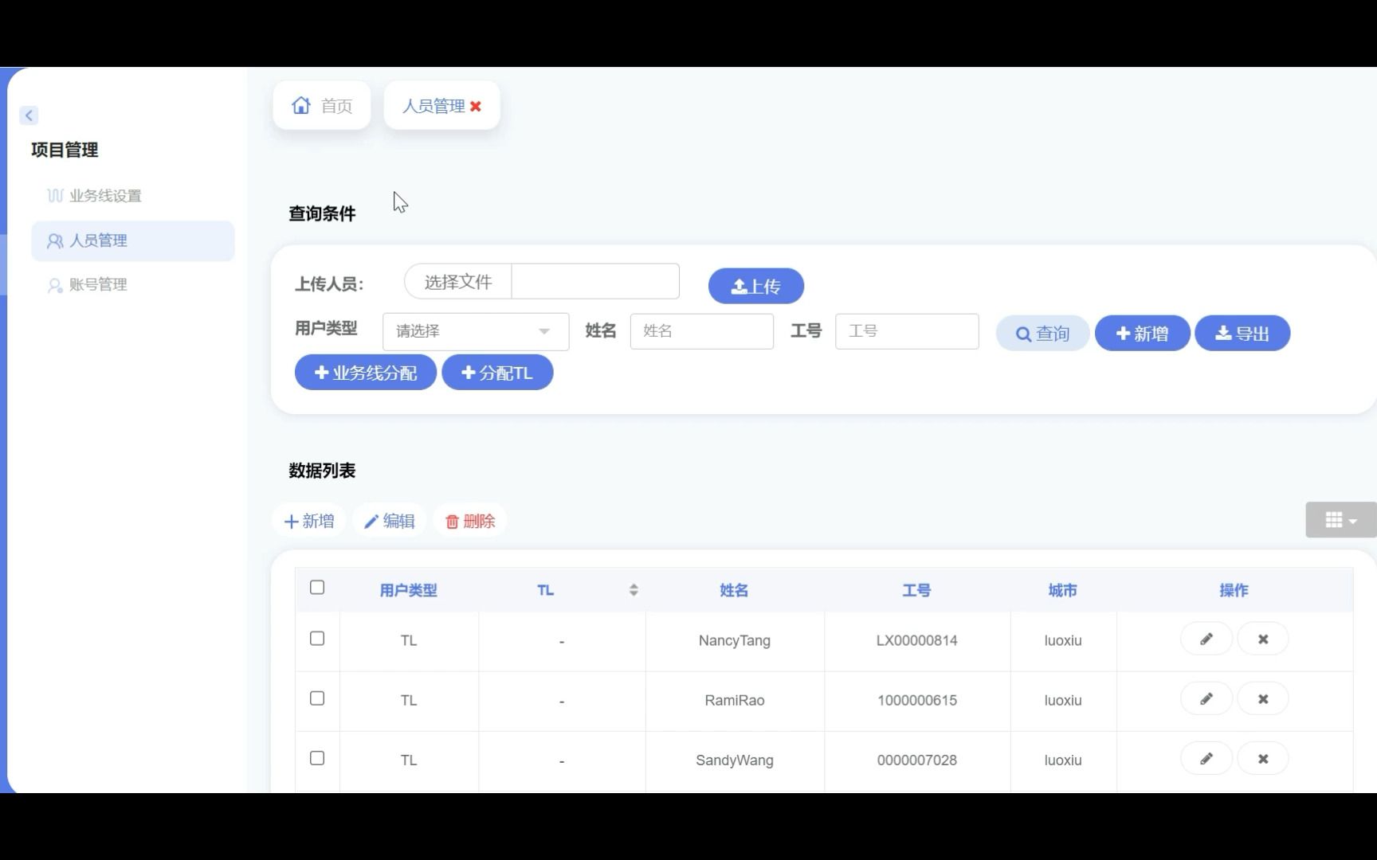Click the SandyWang name cell

(x=735, y=760)
